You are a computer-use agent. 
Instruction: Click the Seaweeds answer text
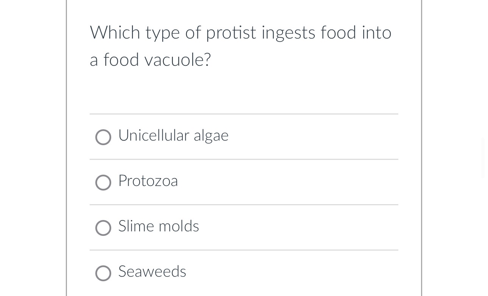tap(152, 271)
